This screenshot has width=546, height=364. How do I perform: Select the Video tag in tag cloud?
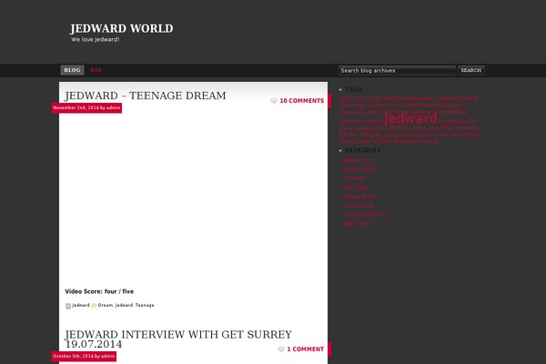(x=382, y=141)
